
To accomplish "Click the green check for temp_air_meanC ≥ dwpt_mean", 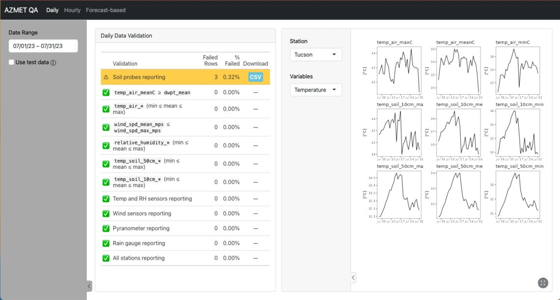I will tap(106, 92).
